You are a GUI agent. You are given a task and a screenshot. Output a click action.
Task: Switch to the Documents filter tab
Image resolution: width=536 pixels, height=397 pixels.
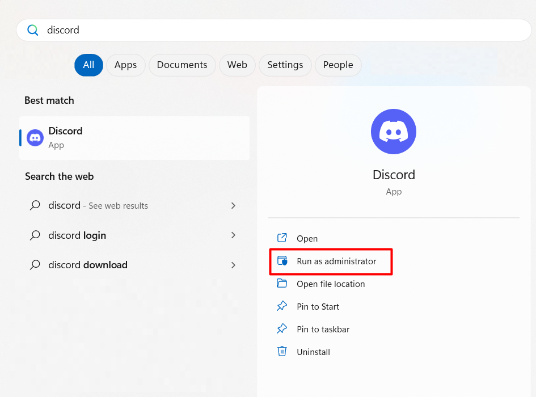coord(182,65)
